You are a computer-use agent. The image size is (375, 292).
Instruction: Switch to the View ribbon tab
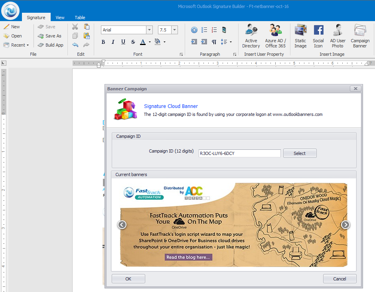[x=60, y=18]
